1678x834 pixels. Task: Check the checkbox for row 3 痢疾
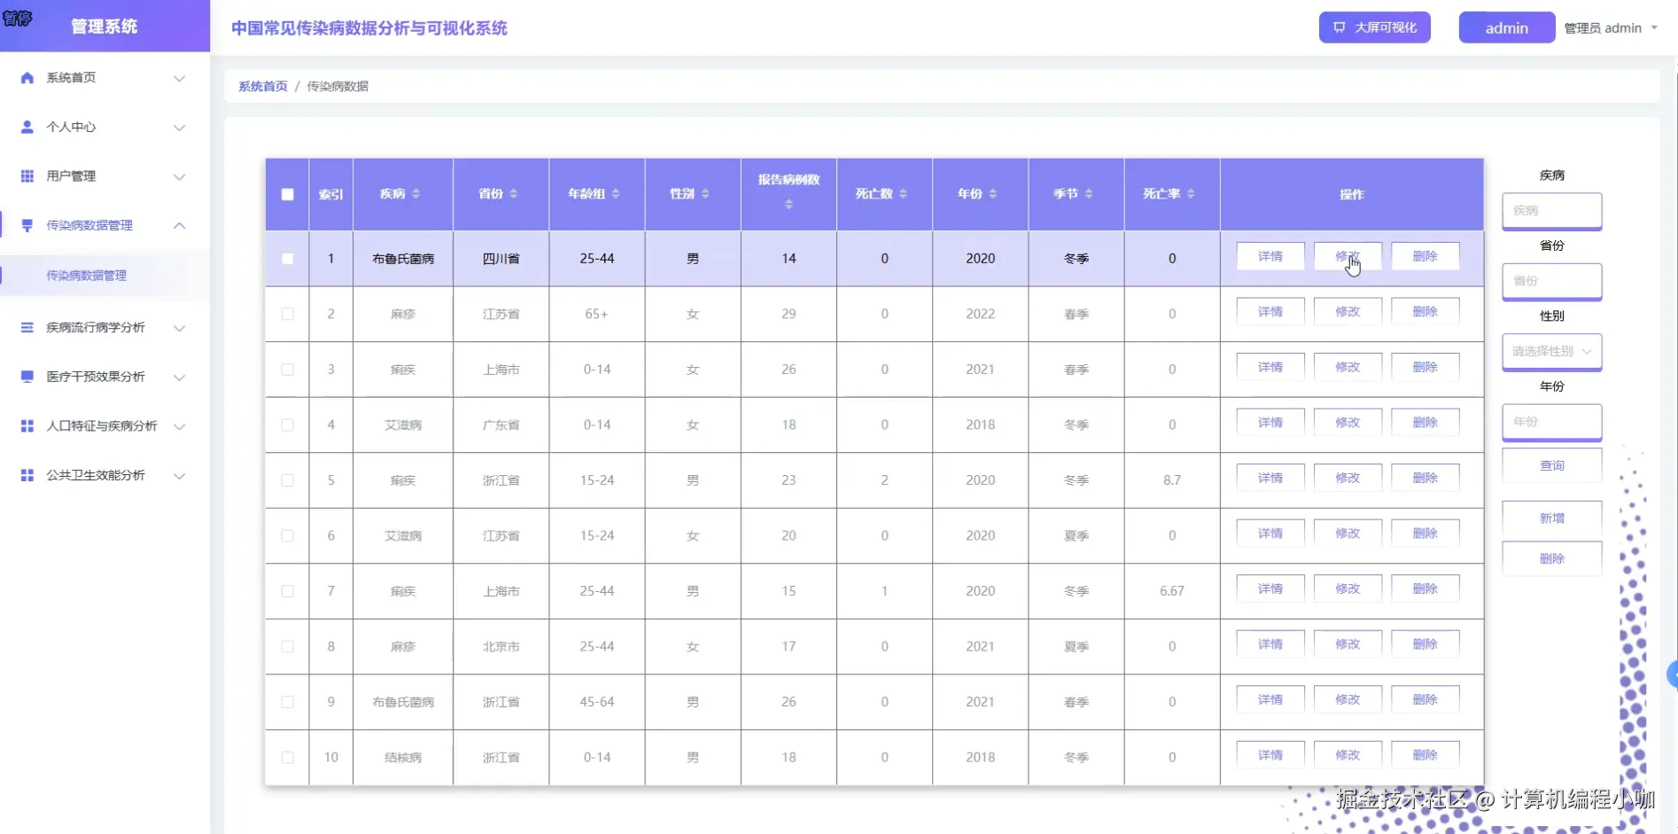(x=287, y=370)
